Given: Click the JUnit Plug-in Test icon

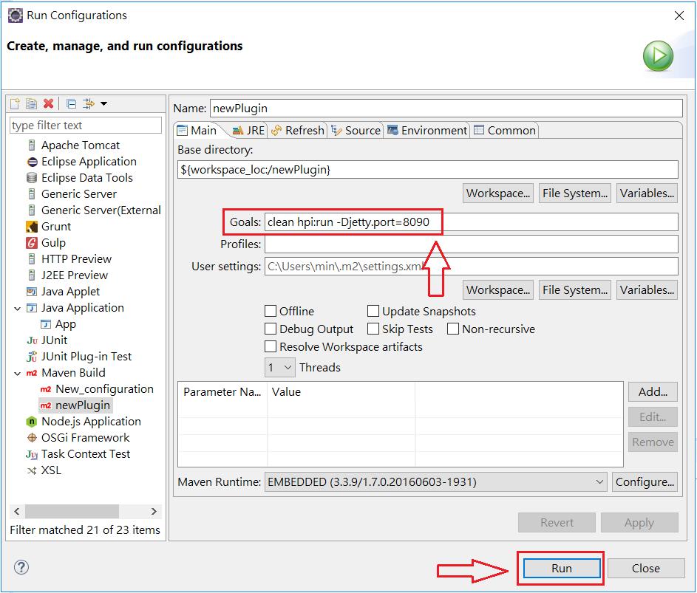Looking at the screenshot, I should coord(32,357).
